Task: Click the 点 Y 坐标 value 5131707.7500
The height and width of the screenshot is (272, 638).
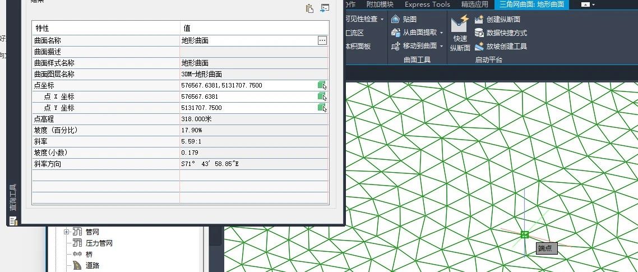Action: point(201,108)
